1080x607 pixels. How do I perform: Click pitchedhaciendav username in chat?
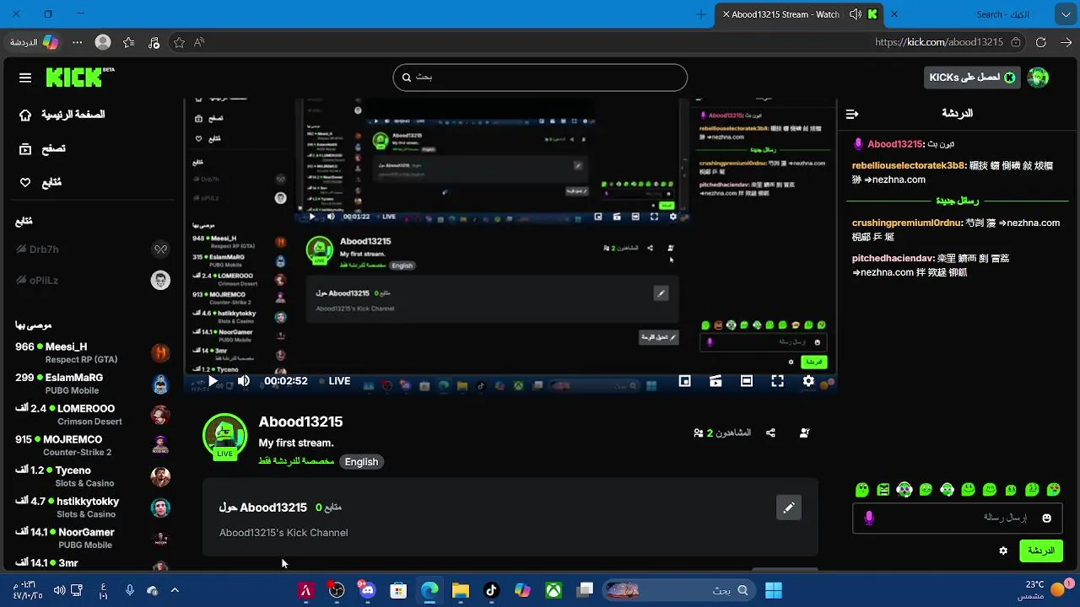(x=893, y=259)
